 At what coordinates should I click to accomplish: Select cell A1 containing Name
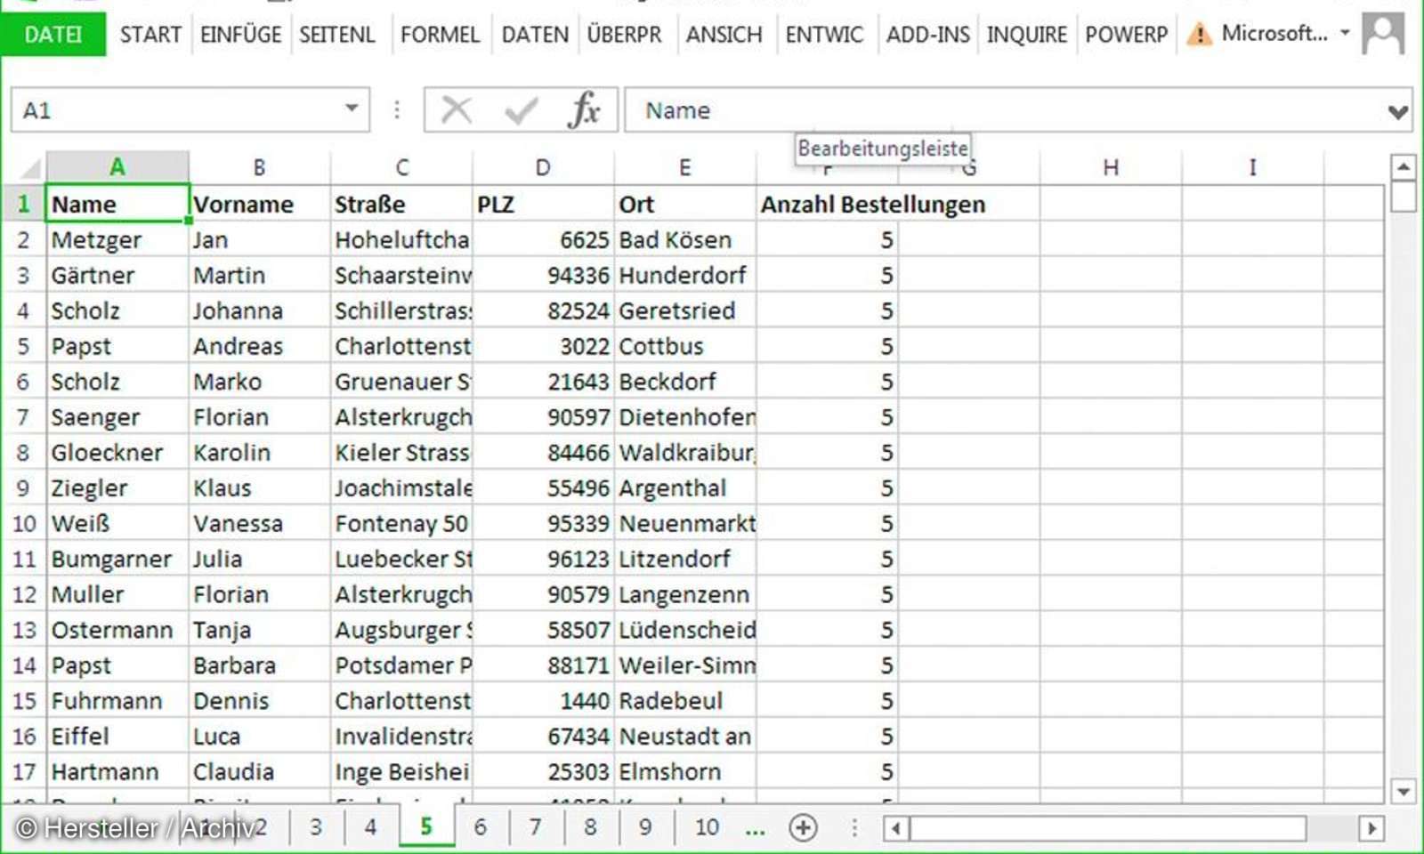pos(117,204)
